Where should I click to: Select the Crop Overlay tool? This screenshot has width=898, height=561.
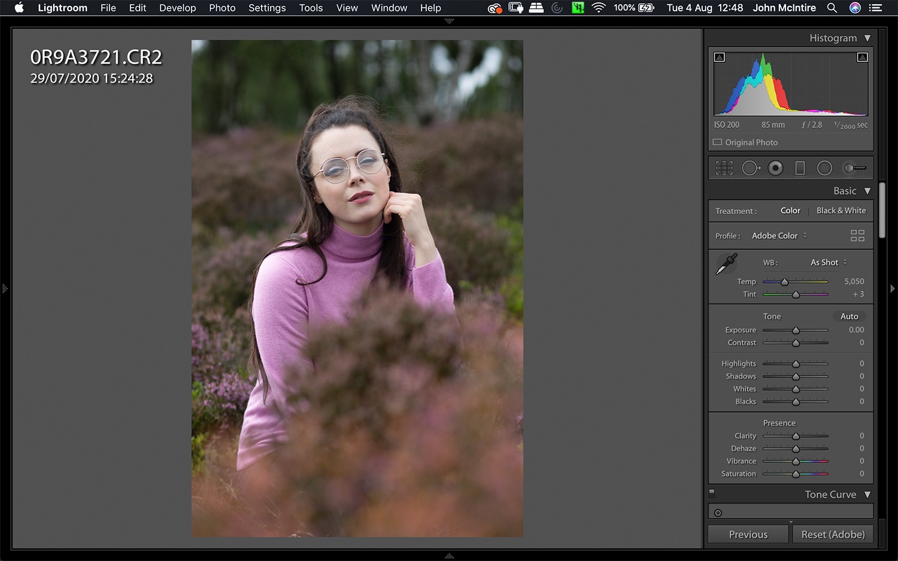click(724, 167)
